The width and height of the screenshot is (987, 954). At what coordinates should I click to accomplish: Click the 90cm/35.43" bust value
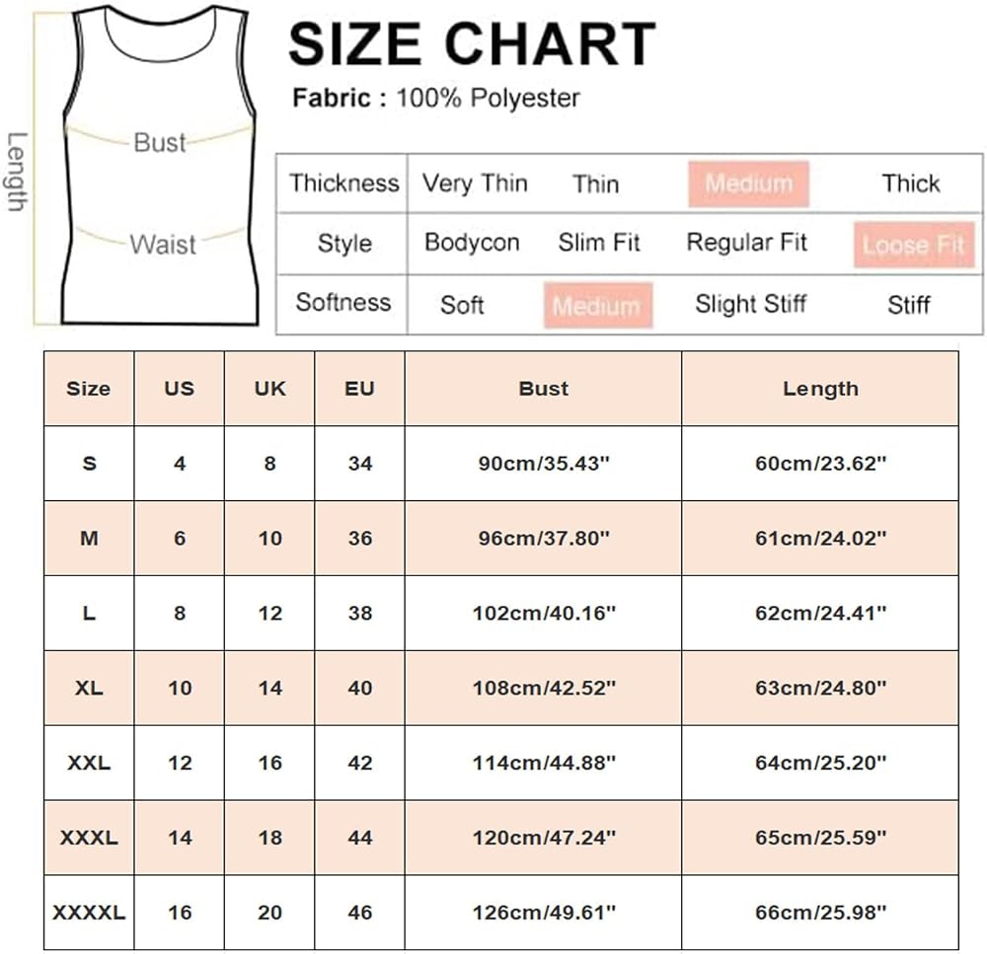click(x=544, y=464)
